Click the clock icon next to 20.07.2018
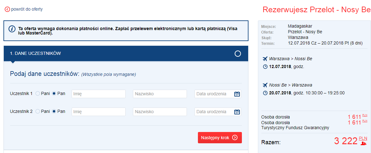371x153 pixels. pos(265,93)
